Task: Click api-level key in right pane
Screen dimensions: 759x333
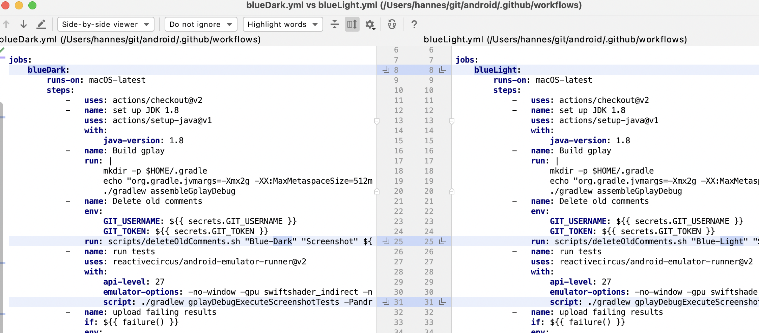Action: point(571,282)
